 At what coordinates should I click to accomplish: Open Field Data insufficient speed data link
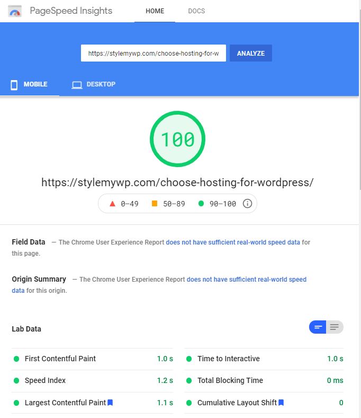click(x=233, y=242)
